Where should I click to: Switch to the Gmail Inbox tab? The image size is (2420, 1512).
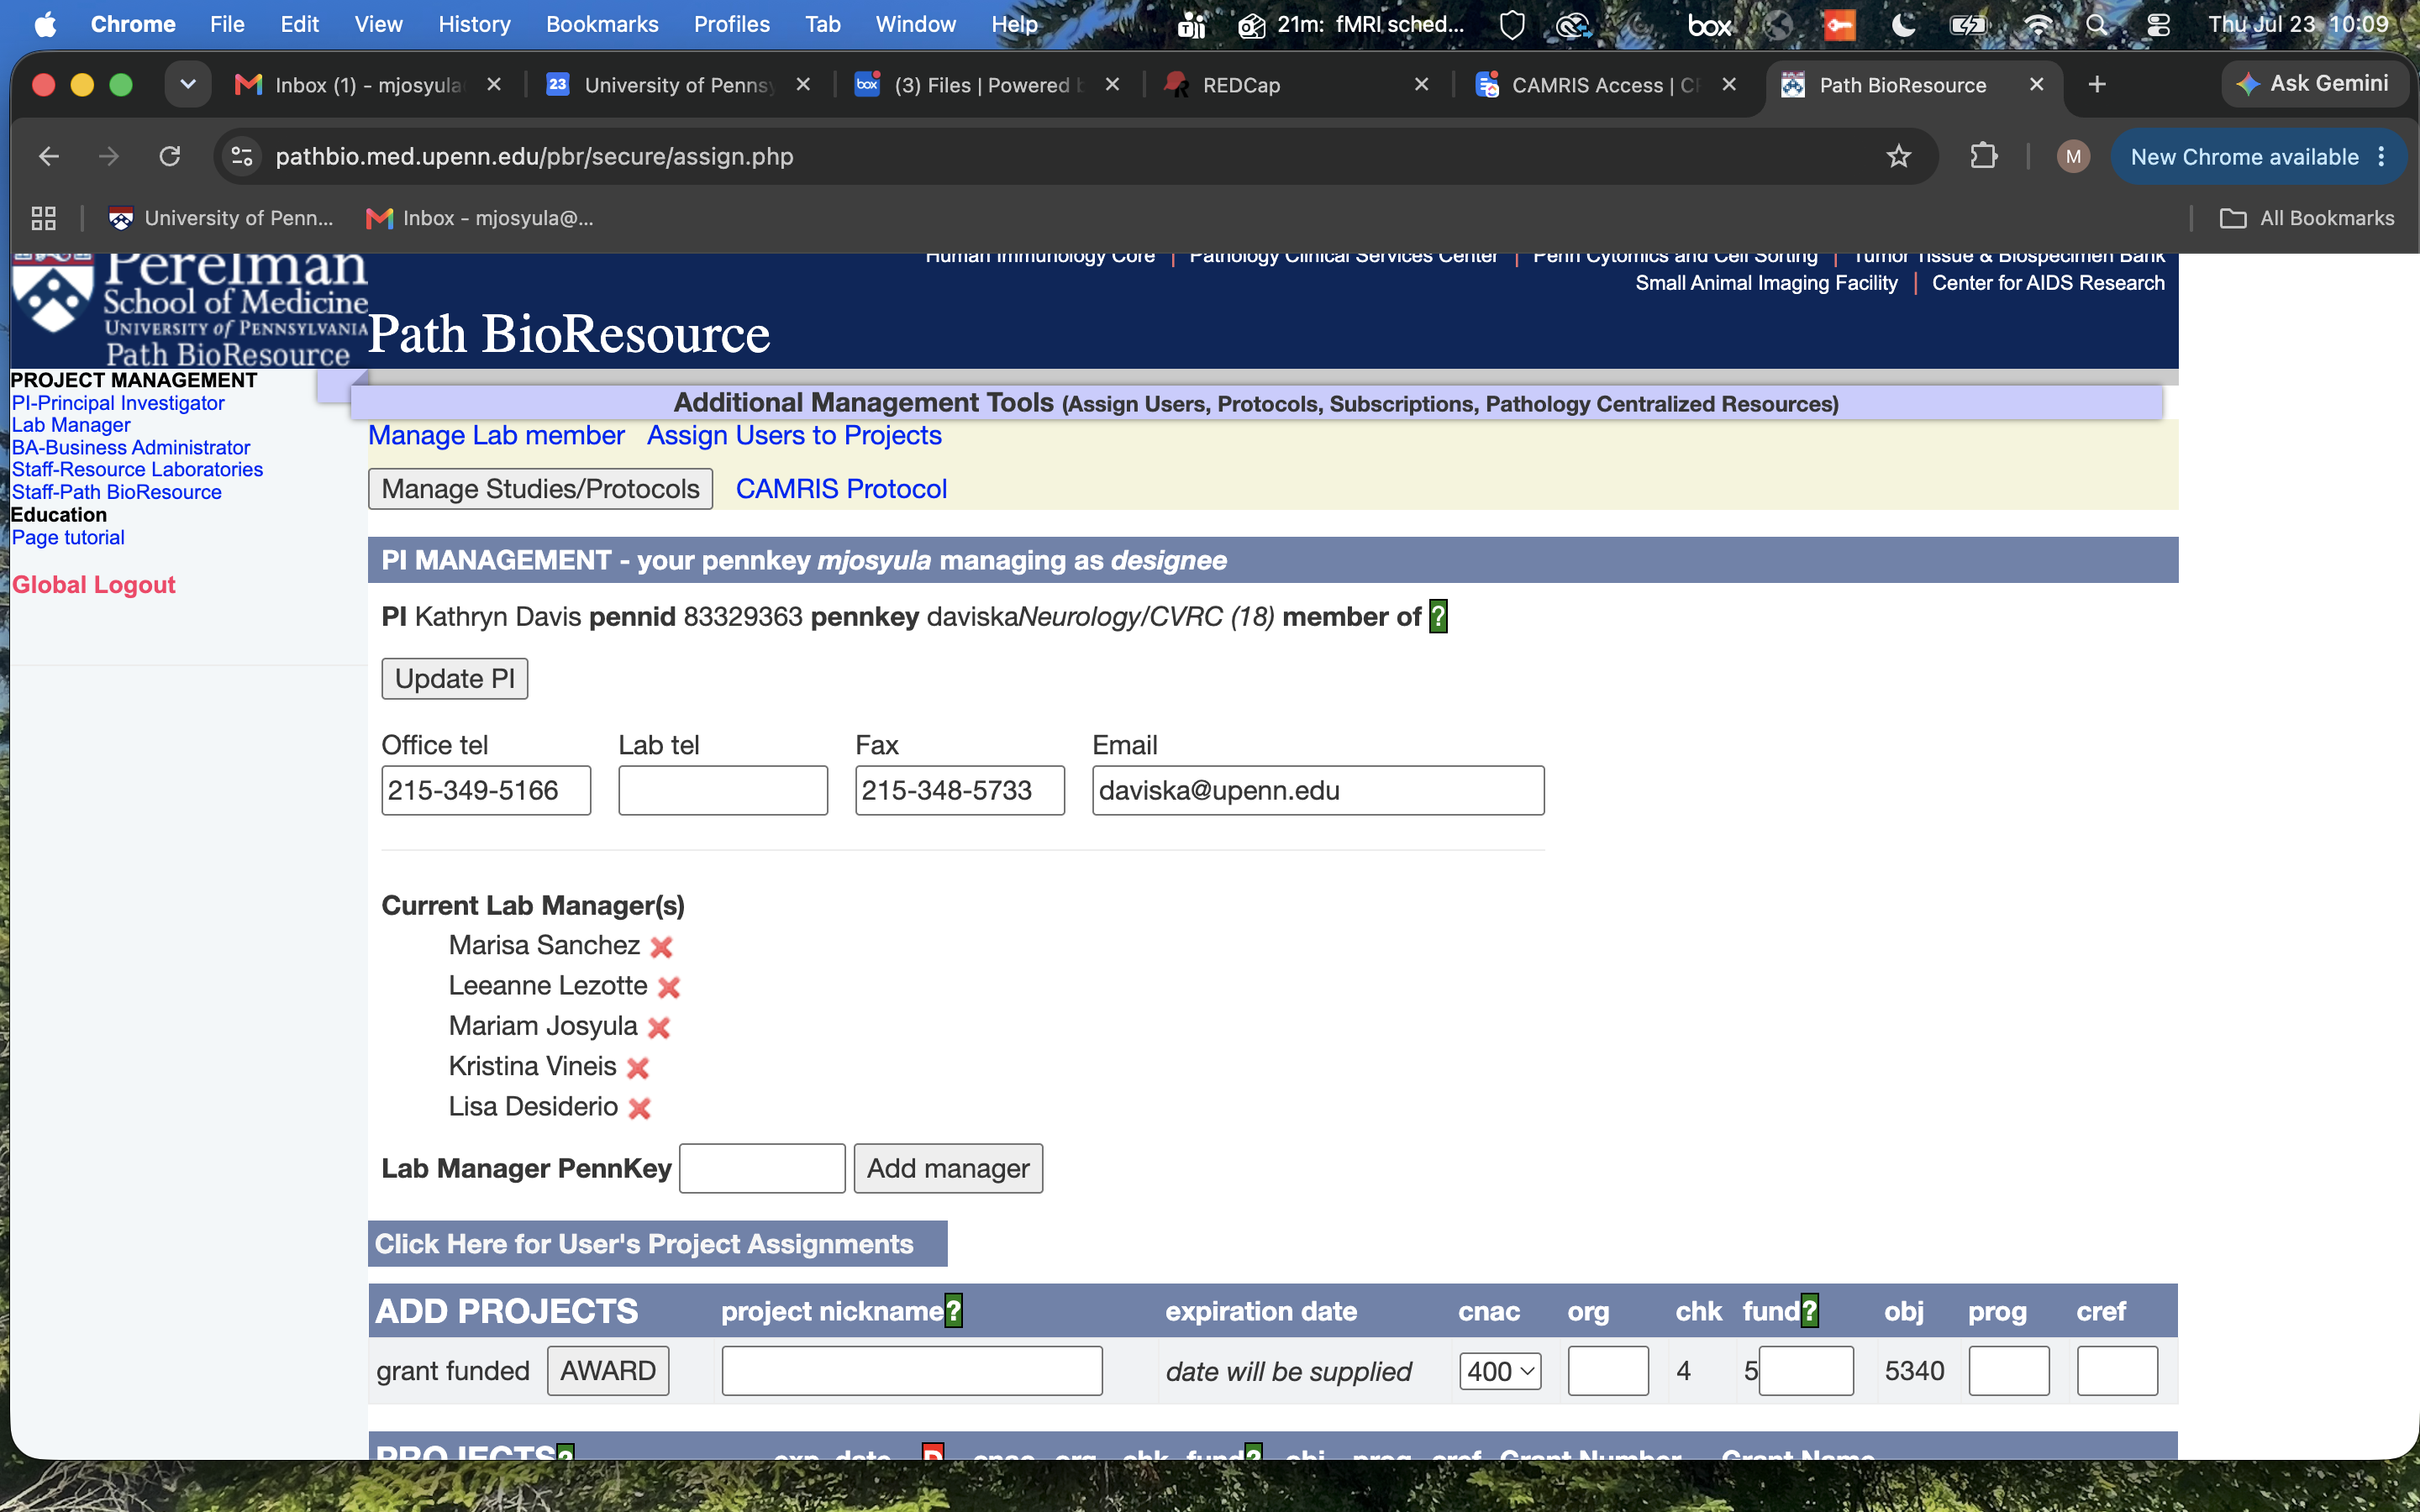point(368,85)
